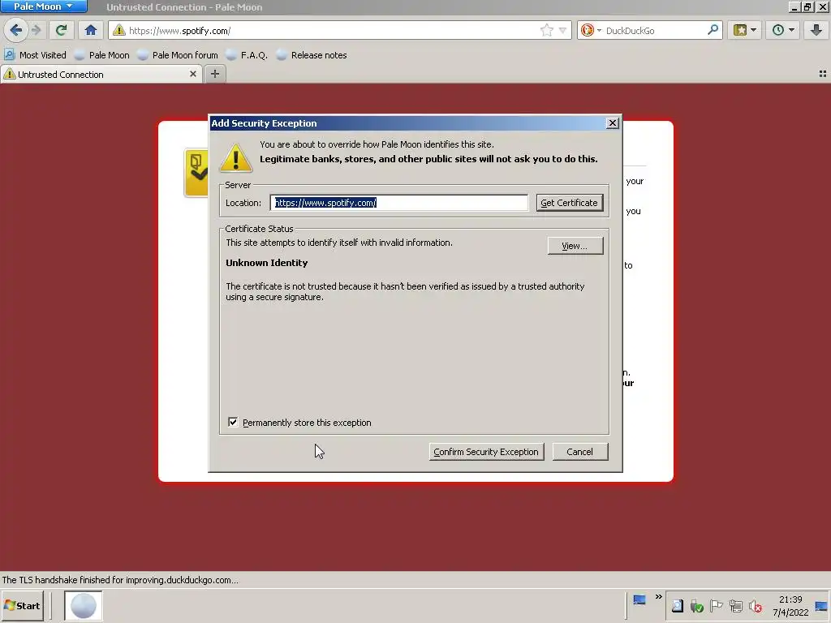Click Confirm Security Exception
Screen dimensions: 831x623
click(x=486, y=452)
